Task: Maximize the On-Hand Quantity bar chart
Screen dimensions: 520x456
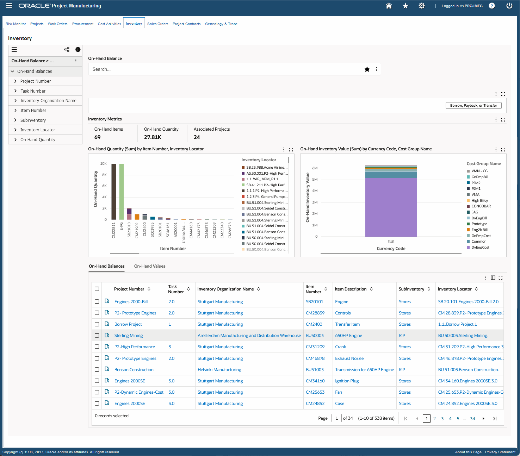Action: pos(291,150)
